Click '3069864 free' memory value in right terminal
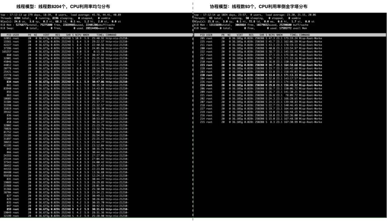Image resolution: width=387 pixels, height=221 pixels. 244,25
